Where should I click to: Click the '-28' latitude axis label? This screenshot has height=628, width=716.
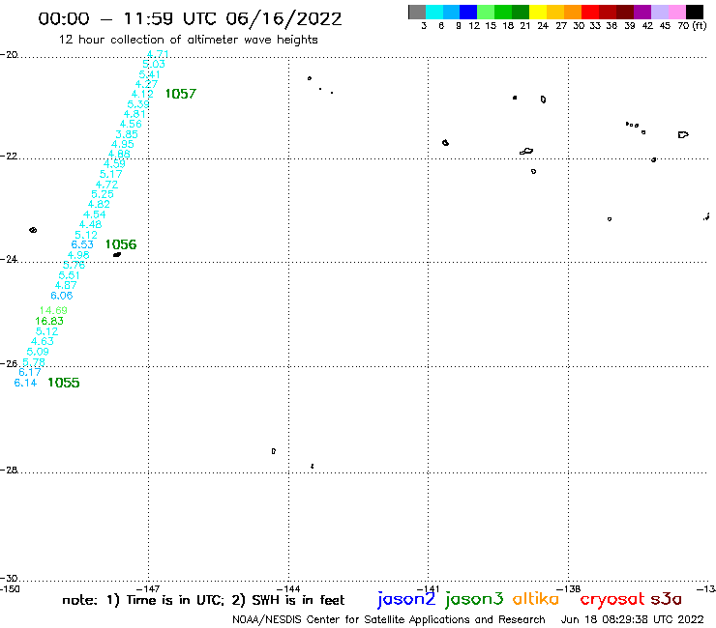(x=9, y=470)
